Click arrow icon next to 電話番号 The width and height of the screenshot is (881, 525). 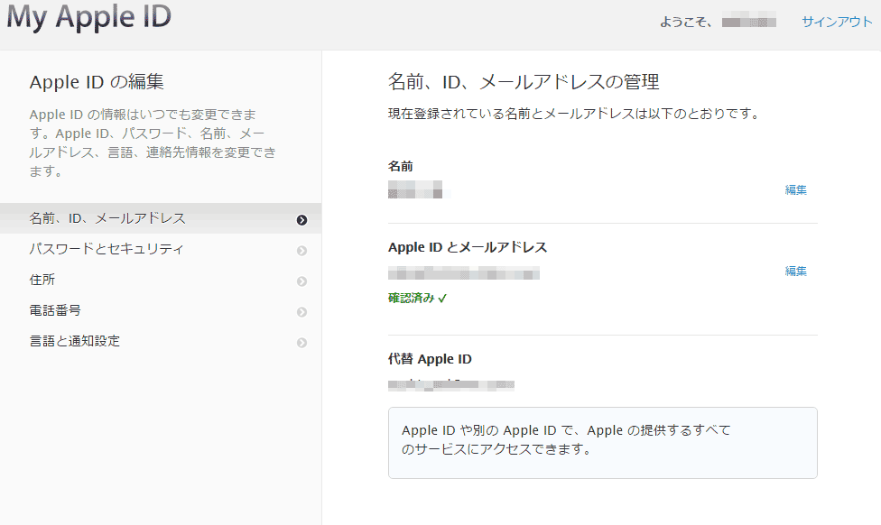coord(301,312)
